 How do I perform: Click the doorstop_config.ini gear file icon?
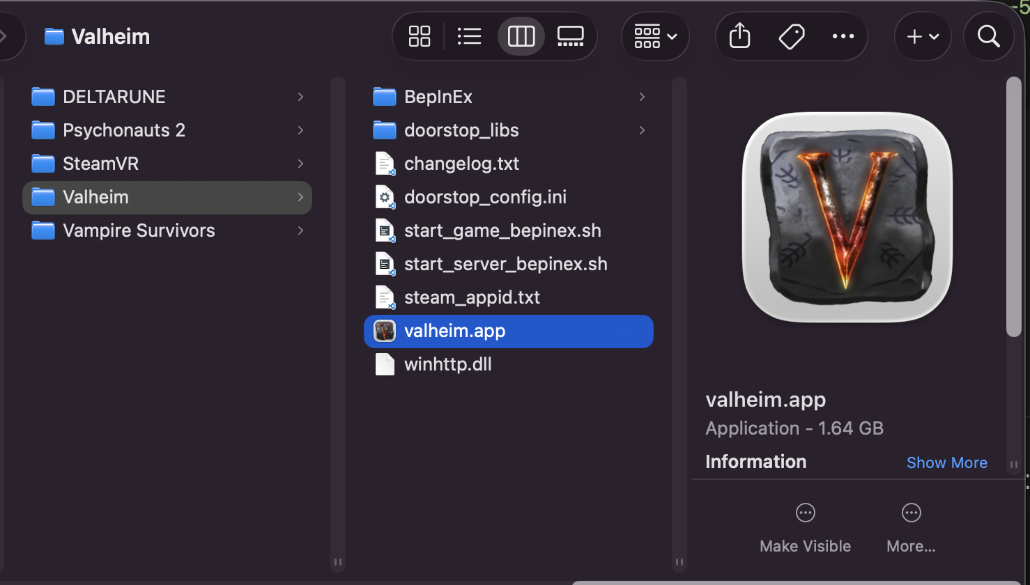point(385,197)
